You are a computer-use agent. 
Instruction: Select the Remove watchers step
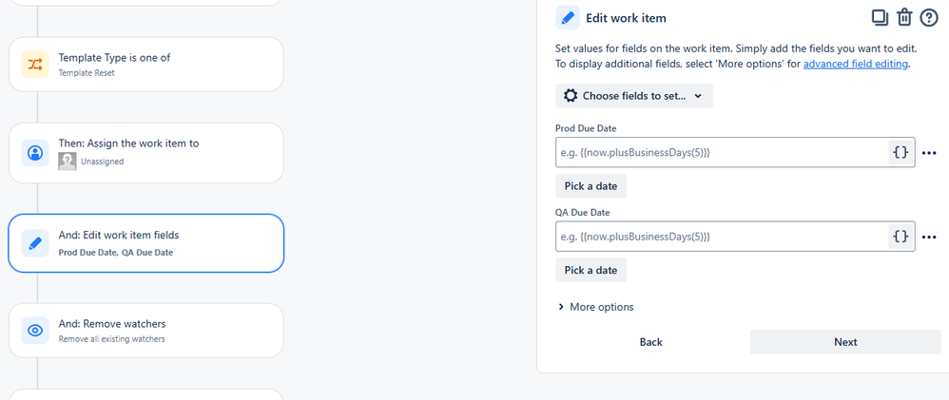coord(145,331)
